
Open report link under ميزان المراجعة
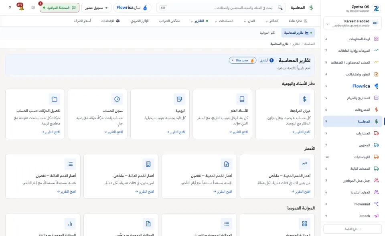point(301,132)
